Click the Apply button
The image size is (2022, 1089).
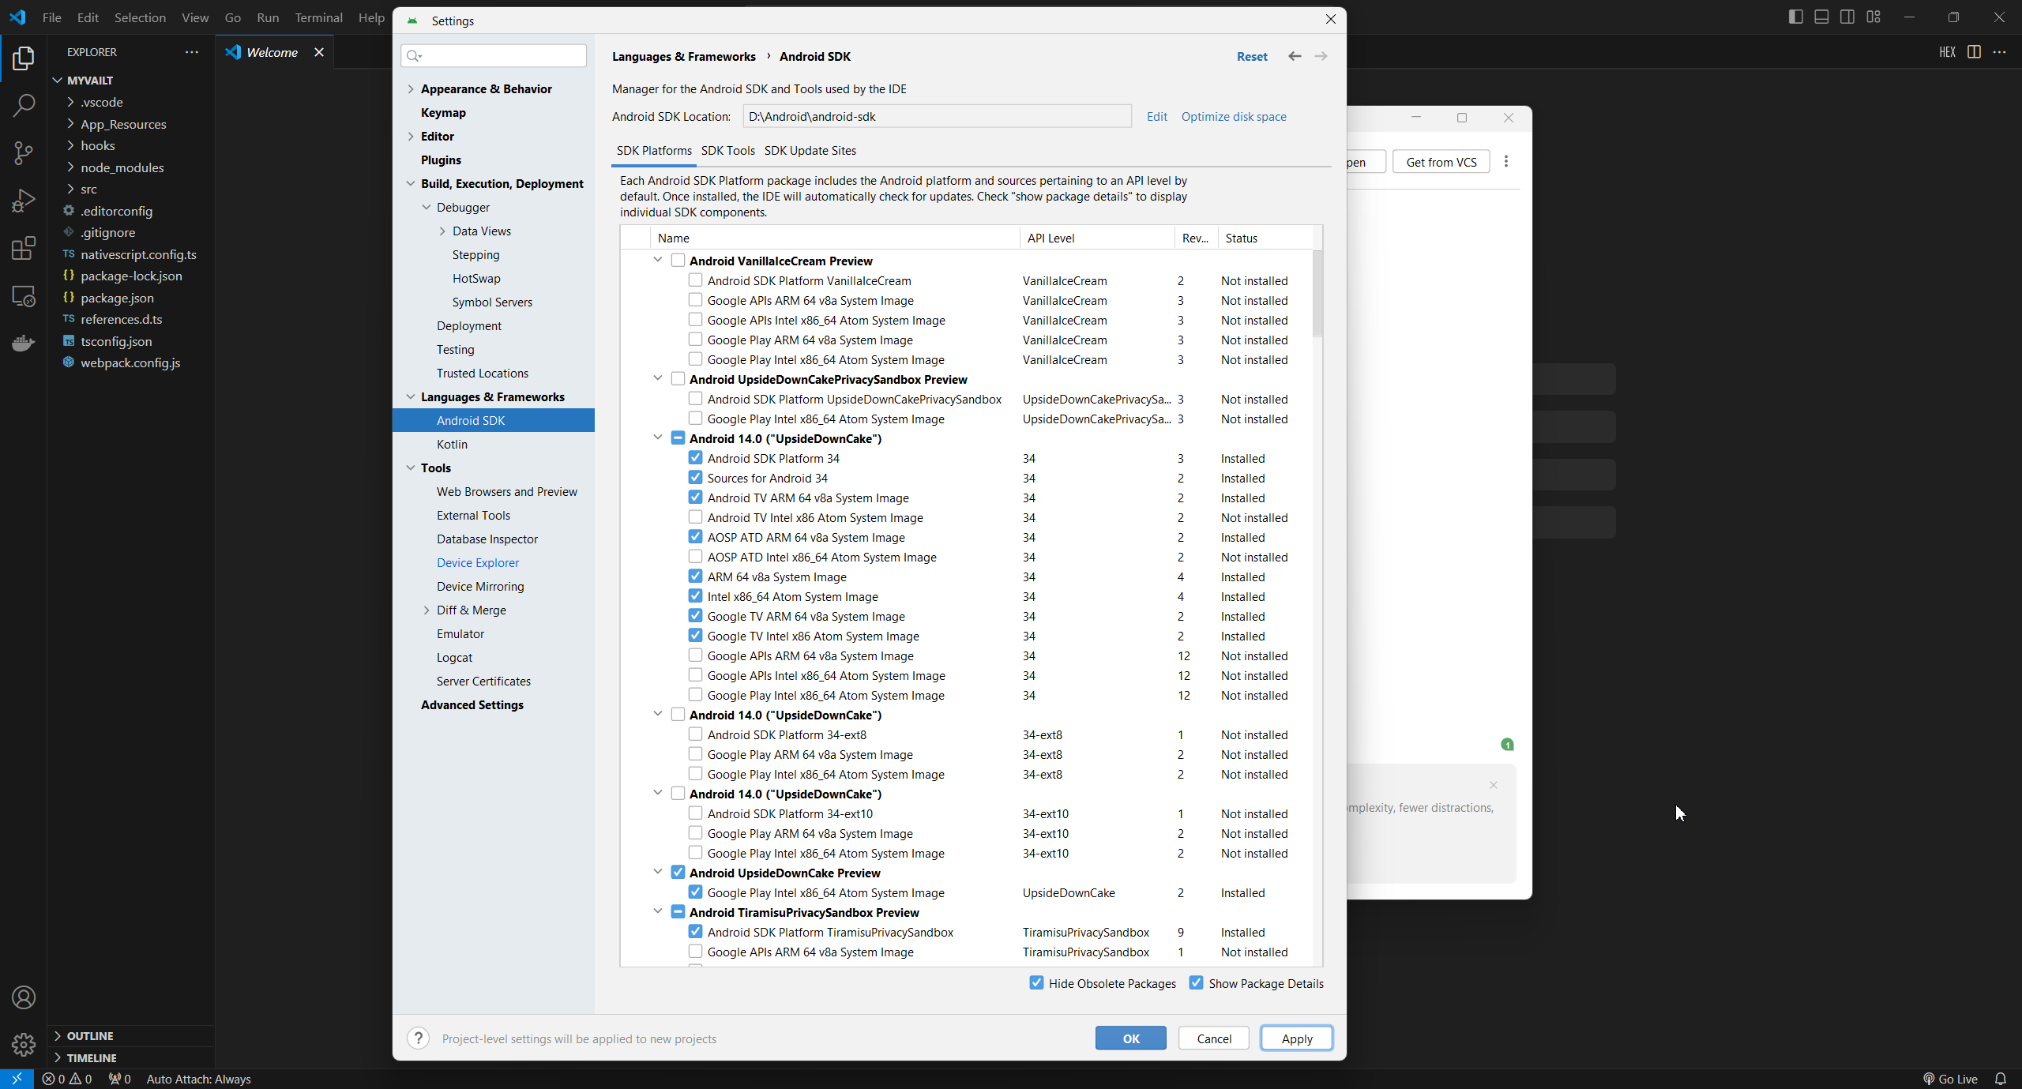click(x=1296, y=1038)
